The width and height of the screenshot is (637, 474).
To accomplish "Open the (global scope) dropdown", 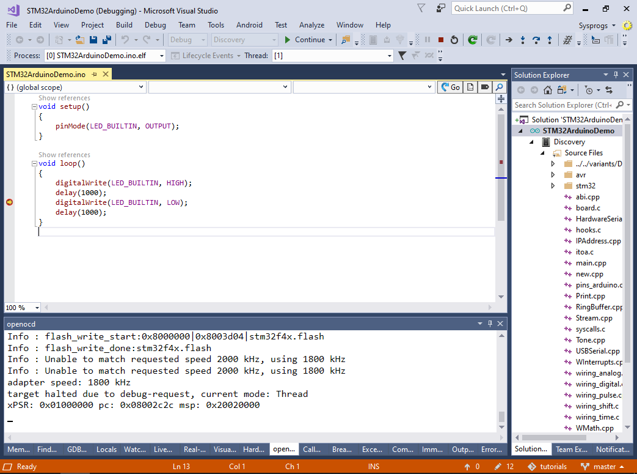I will pyautogui.click(x=141, y=87).
